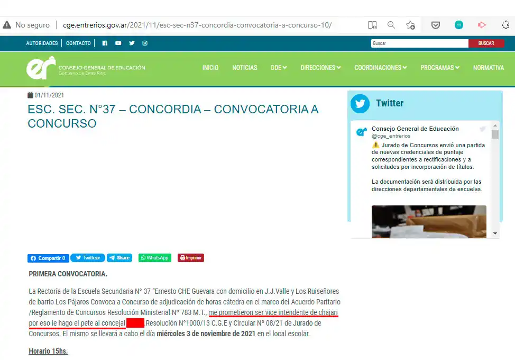Activate the read-aloud reader icon in the address bar
The width and height of the screenshot is (515, 360).
point(372,25)
